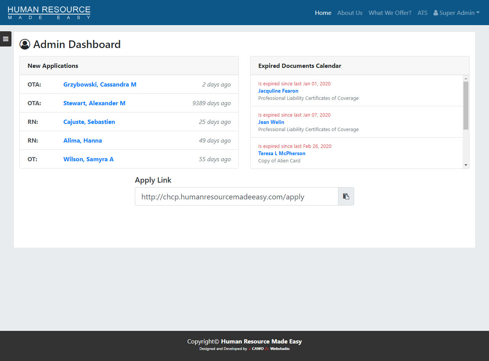The image size is (489, 361).
Task: Click the copy apply link icon
Action: click(346, 196)
